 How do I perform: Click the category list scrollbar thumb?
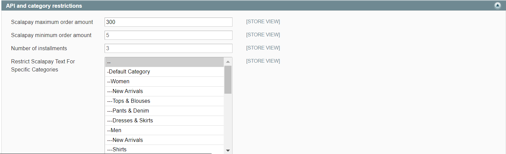[228, 80]
